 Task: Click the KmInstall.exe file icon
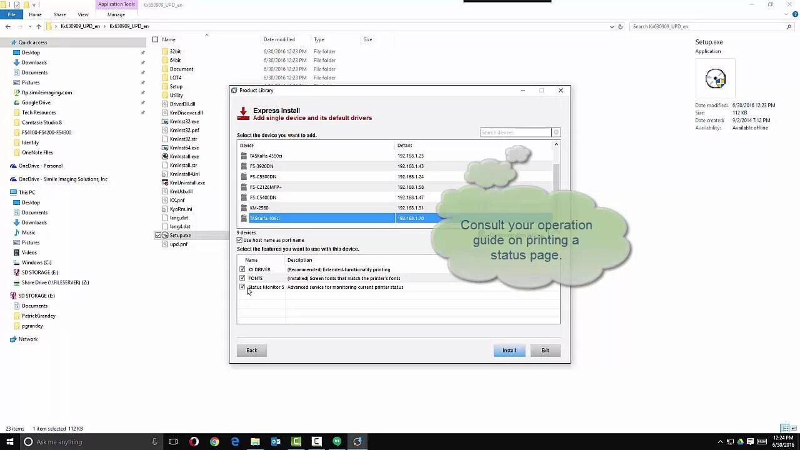click(165, 156)
